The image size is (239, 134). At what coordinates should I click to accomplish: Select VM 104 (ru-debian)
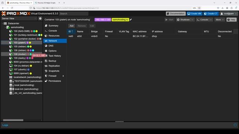pyautogui.click(x=22, y=66)
